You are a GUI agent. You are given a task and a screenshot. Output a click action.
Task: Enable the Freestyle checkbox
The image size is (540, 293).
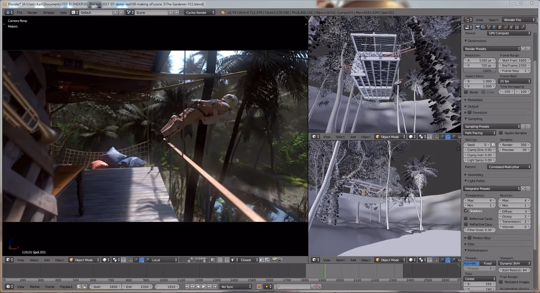click(x=469, y=112)
